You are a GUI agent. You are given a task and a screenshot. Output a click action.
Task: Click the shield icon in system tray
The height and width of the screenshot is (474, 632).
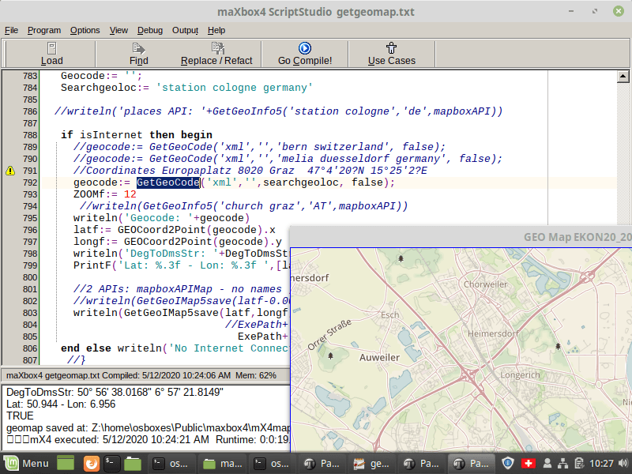[510, 464]
